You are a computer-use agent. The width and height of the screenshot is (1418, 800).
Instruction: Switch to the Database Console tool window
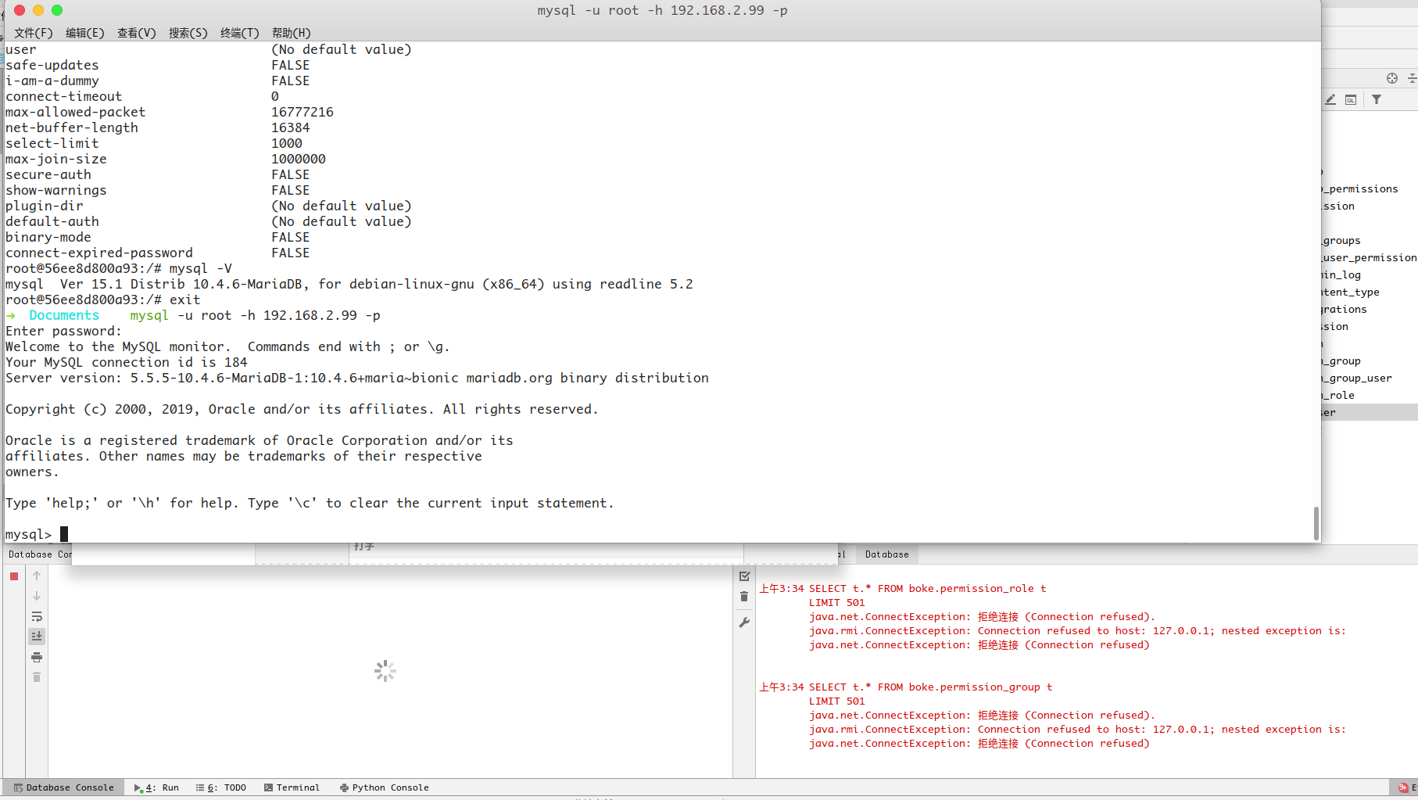point(63,787)
